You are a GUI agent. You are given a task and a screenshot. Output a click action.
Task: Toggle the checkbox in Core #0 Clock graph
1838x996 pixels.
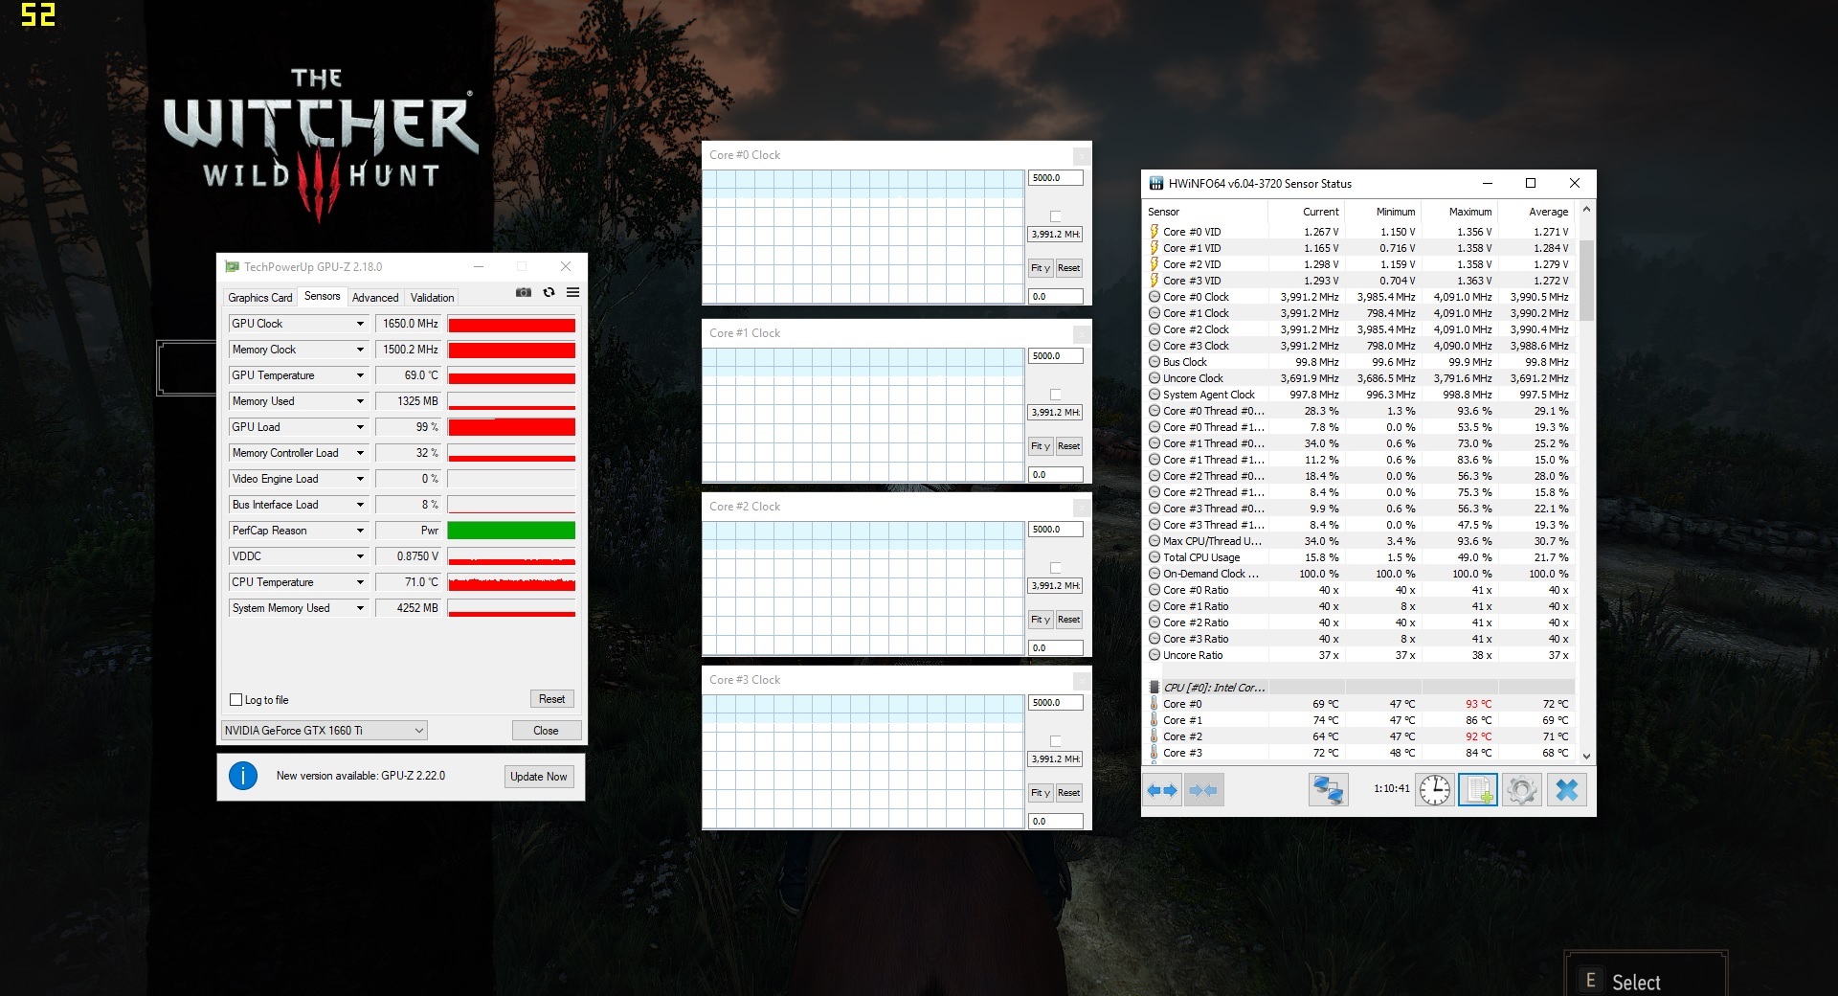(1055, 216)
